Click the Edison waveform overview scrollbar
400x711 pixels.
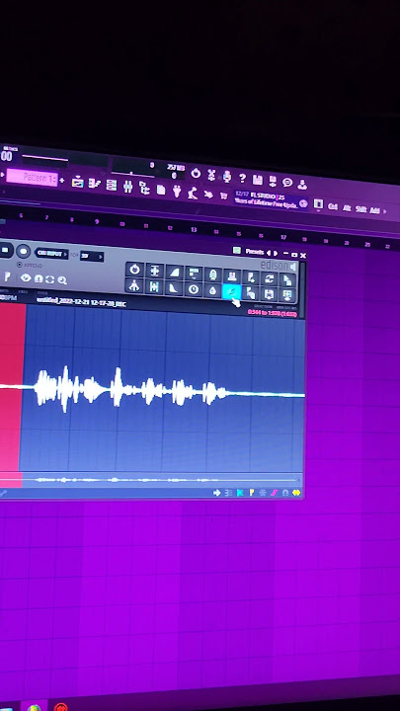151,480
